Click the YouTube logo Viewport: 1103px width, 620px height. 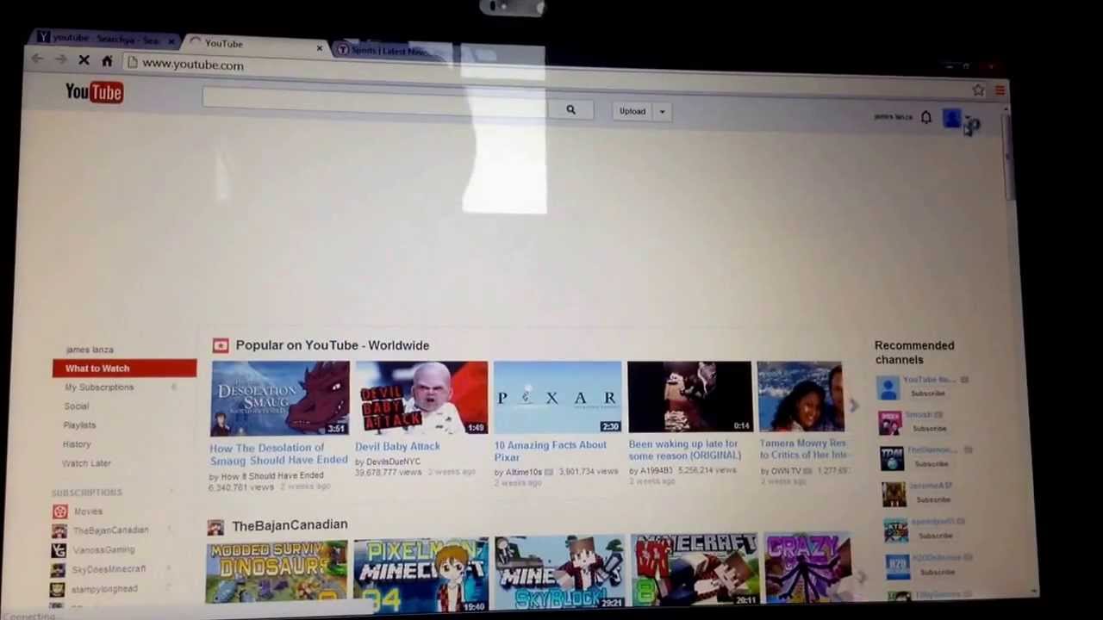point(94,91)
